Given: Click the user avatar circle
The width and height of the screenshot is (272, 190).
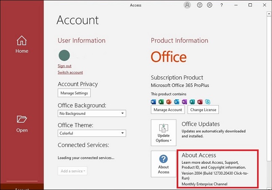Looking at the screenshot, I should (64, 56).
